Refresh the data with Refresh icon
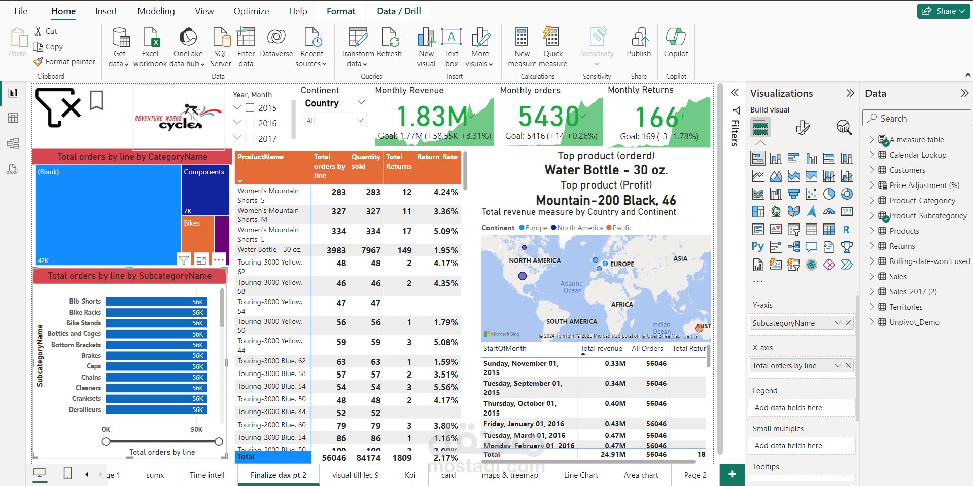973x486 pixels. coord(390,37)
